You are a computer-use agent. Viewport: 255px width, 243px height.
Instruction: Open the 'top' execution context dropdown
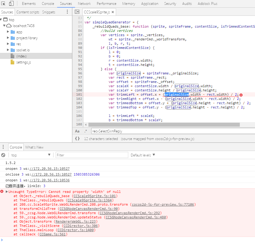click(x=31, y=155)
